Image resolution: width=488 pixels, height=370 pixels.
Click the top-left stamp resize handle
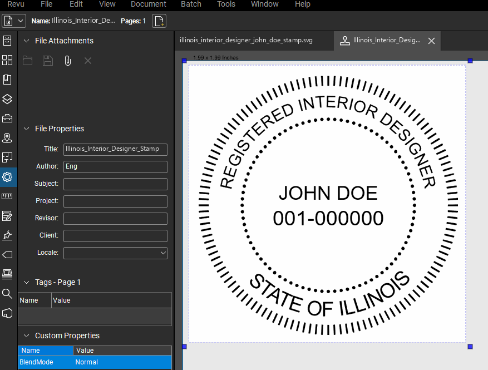point(184,61)
